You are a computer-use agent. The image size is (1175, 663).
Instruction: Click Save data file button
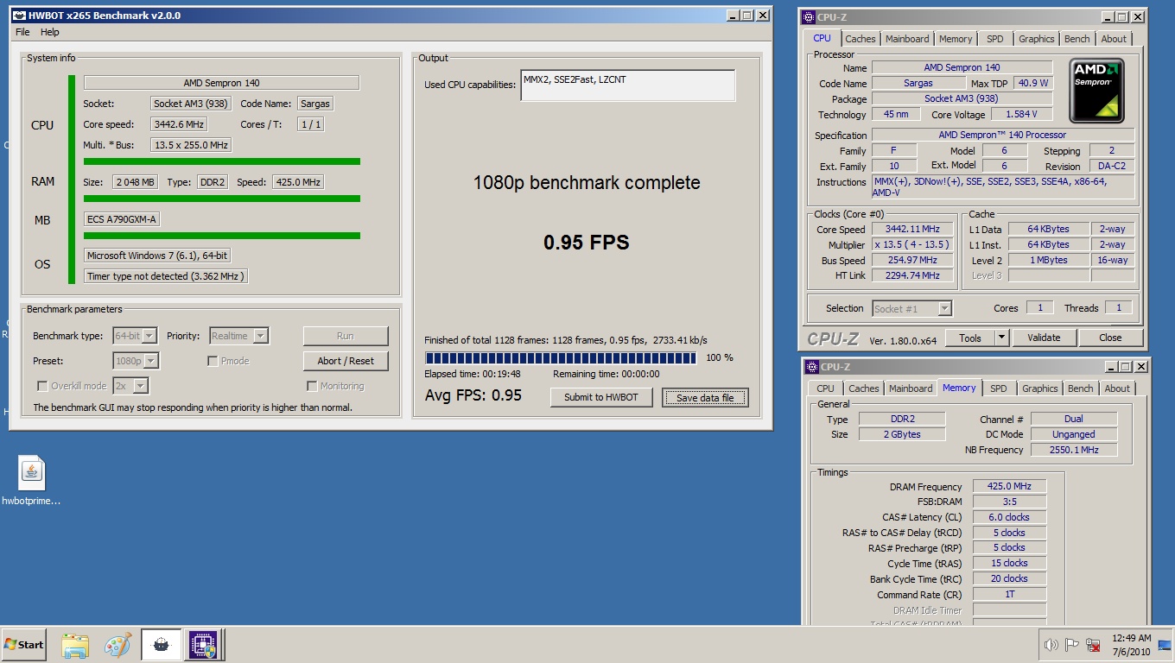pyautogui.click(x=705, y=397)
